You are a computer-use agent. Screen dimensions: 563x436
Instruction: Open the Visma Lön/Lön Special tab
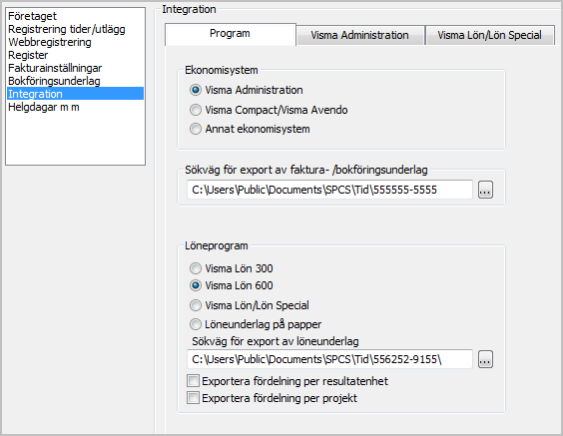490,36
